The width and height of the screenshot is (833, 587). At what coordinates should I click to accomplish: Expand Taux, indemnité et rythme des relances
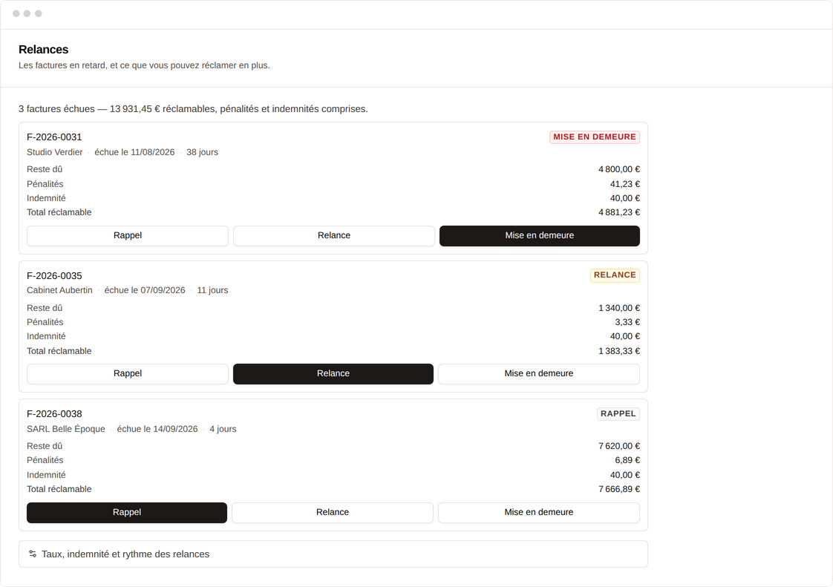tap(333, 554)
